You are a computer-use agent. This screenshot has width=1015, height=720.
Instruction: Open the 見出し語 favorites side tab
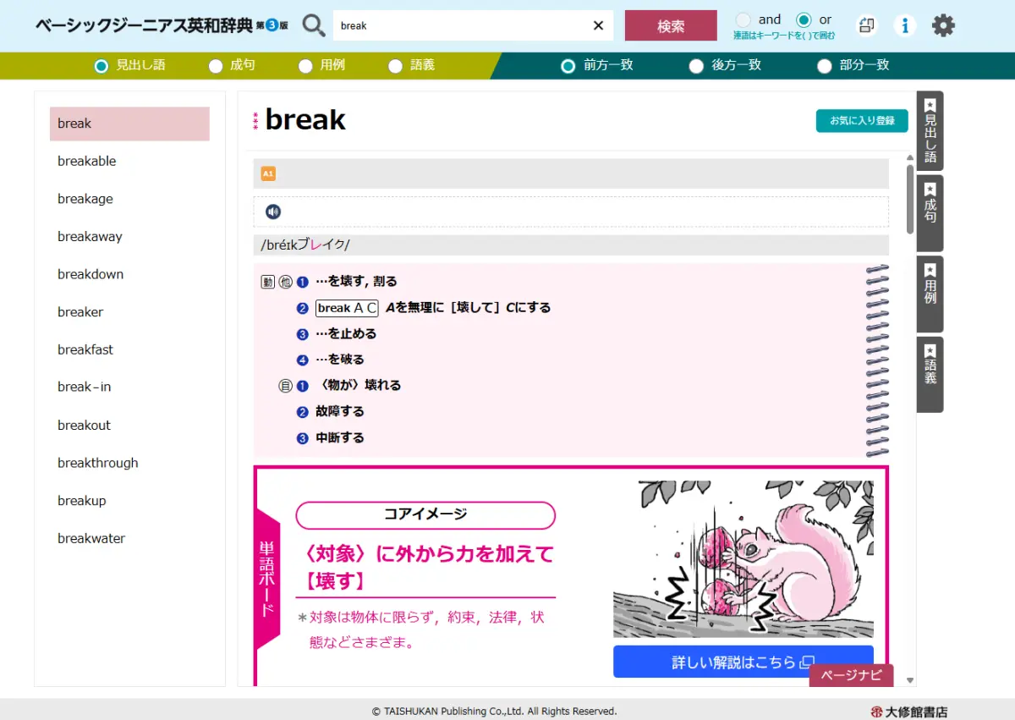tap(930, 131)
